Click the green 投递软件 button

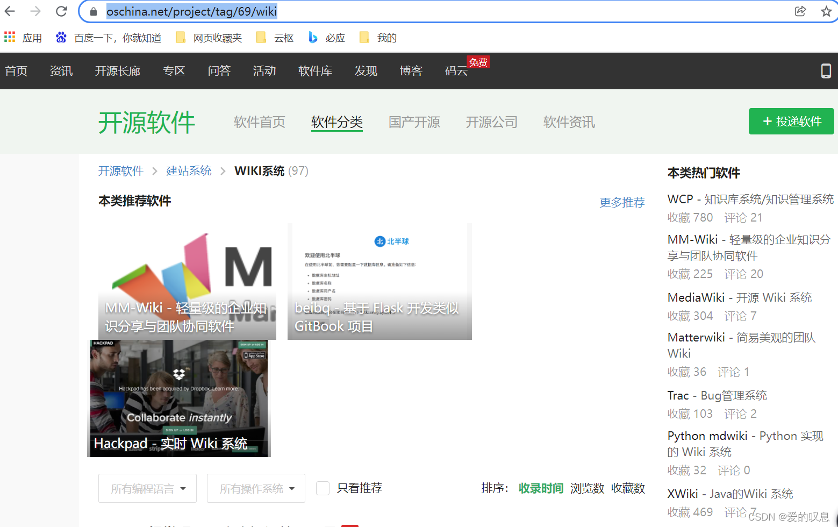pyautogui.click(x=791, y=122)
